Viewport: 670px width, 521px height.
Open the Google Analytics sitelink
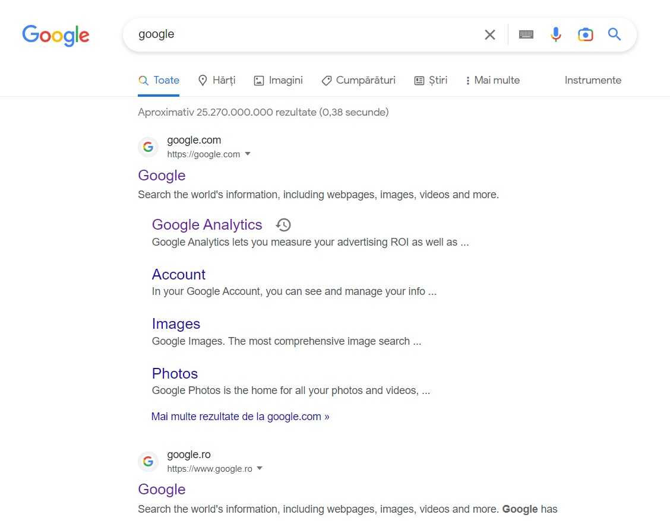pyautogui.click(x=207, y=225)
